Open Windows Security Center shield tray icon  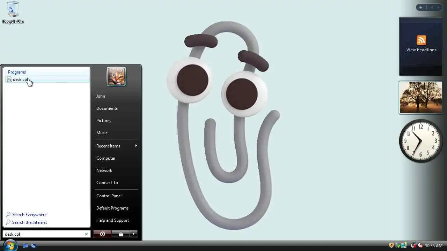tap(391, 245)
